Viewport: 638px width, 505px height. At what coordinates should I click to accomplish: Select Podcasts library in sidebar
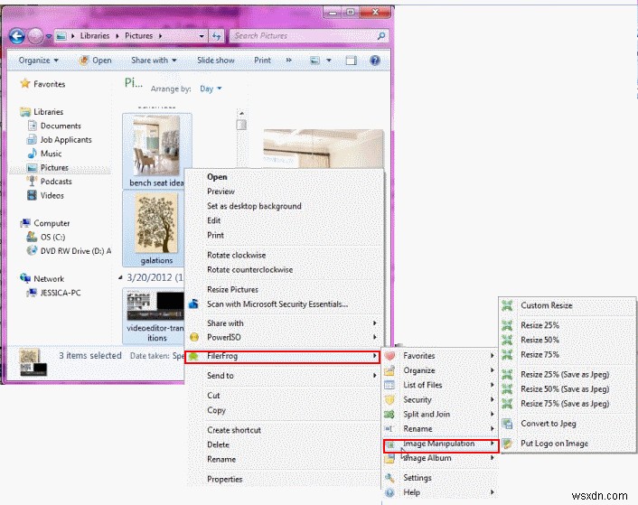(56, 182)
